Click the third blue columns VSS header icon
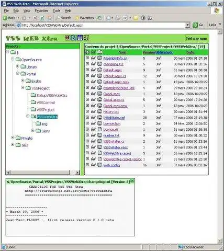The height and width of the screenshot is (251, 224). click(x=80, y=38)
